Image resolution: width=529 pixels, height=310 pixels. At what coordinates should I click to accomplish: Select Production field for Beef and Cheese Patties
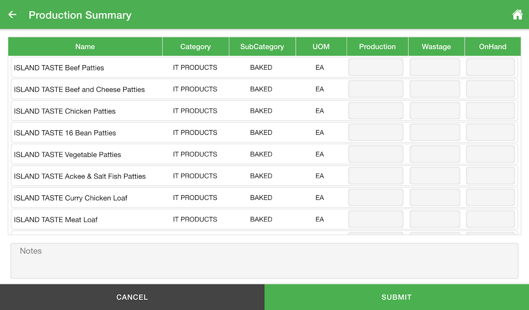click(x=376, y=89)
